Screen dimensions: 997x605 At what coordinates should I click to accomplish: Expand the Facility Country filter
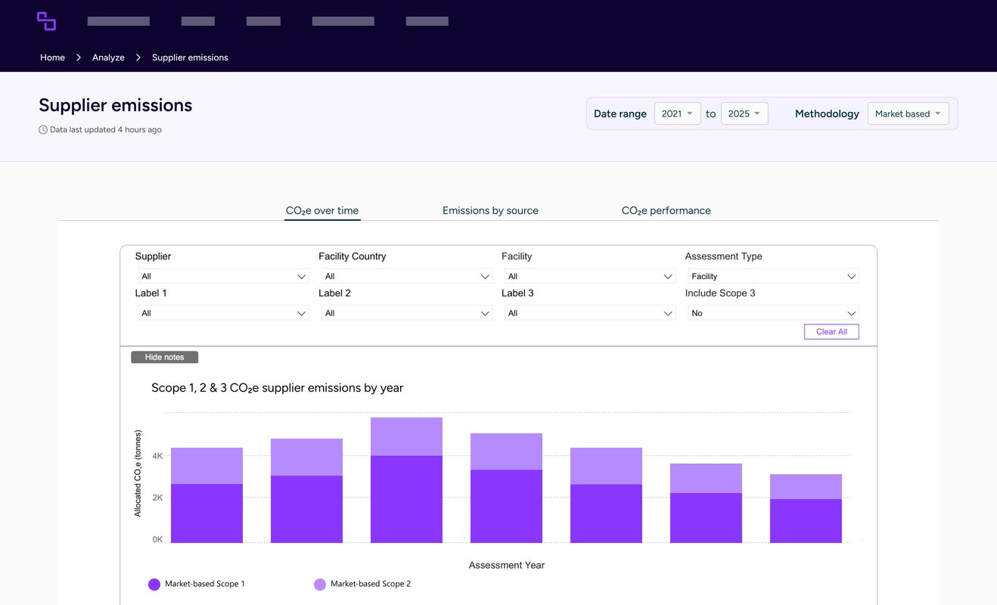406,277
